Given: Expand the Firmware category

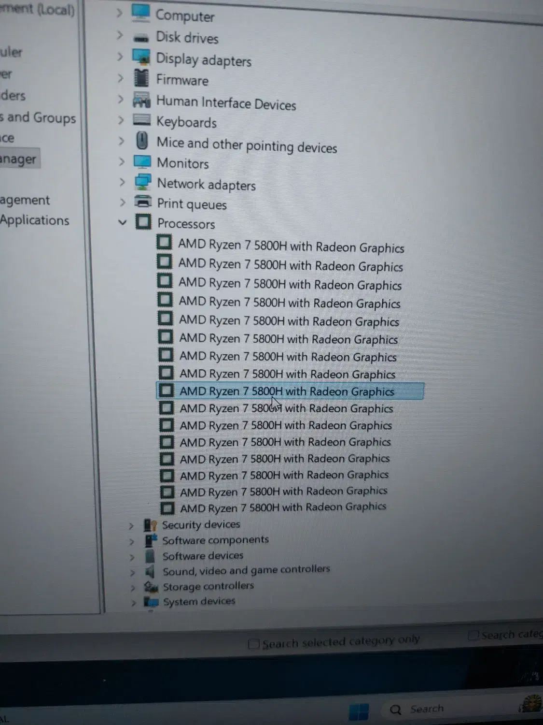Looking at the screenshot, I should [x=121, y=78].
